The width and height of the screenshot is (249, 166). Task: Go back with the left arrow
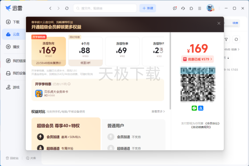point(51,8)
